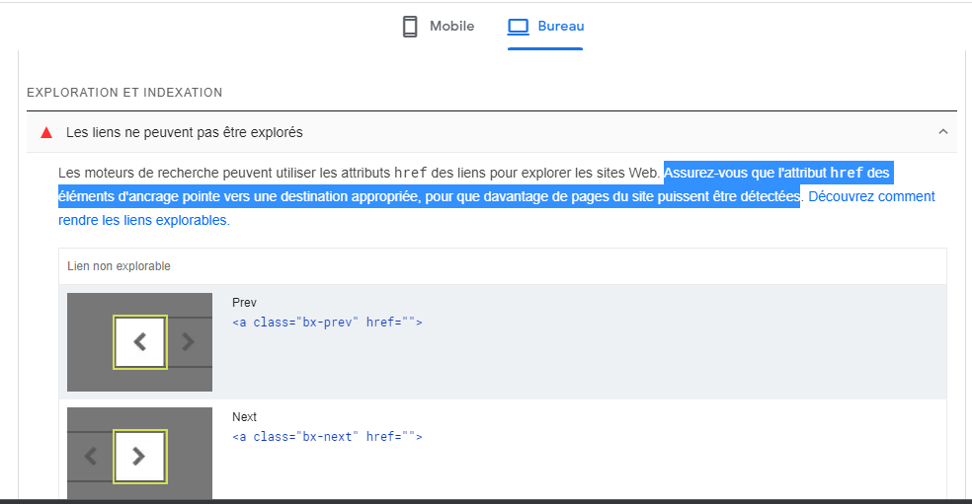The image size is (972, 504).
Task: Click the greyed left arrow in Next screenshot
Action: pos(91,456)
